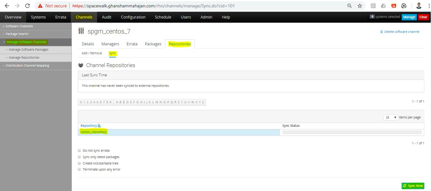This screenshot has height=191, width=431.
Task: Reload the page with the refresh icon
Action: point(27,6)
